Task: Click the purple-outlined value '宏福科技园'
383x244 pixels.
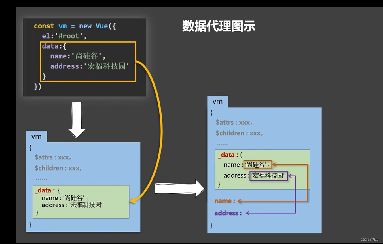Action: pos(268,176)
